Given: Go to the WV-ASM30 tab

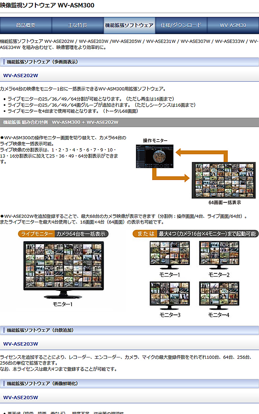Looking at the screenshot, I should click(233, 25).
